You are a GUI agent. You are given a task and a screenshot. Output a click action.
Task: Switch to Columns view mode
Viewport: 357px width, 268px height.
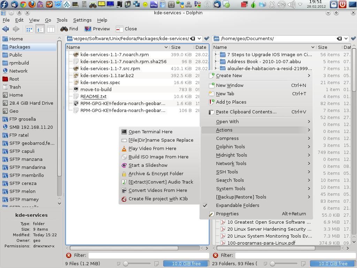(51, 29)
